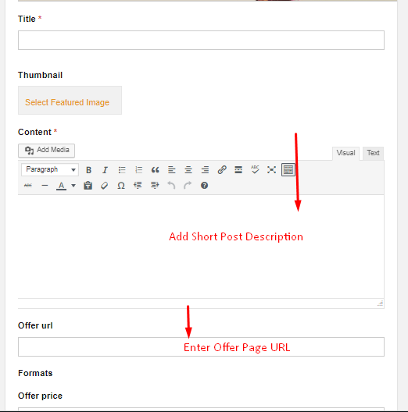The width and height of the screenshot is (408, 412).
Task: Insert a numbered list
Action: (138, 170)
